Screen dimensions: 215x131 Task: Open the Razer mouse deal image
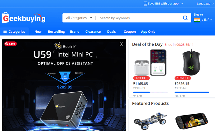pyautogui.click(x=191, y=62)
